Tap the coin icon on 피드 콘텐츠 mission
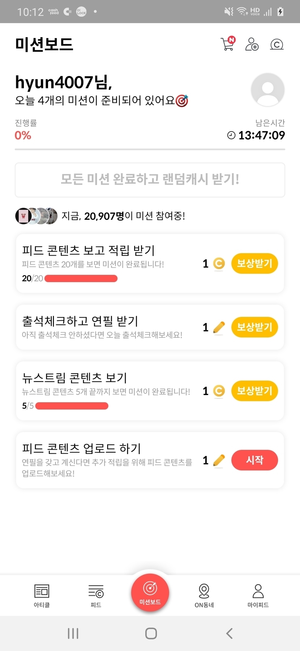This screenshot has width=300, height=651. pyautogui.click(x=219, y=263)
